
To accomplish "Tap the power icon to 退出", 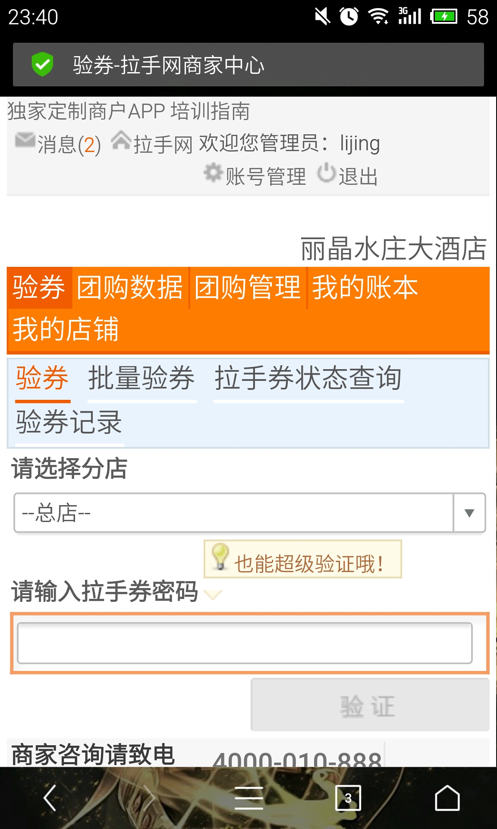I will pos(327,173).
